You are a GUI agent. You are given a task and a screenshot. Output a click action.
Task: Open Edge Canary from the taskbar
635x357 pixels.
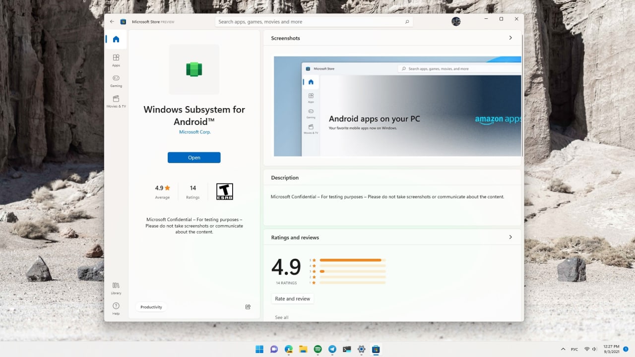click(289, 349)
